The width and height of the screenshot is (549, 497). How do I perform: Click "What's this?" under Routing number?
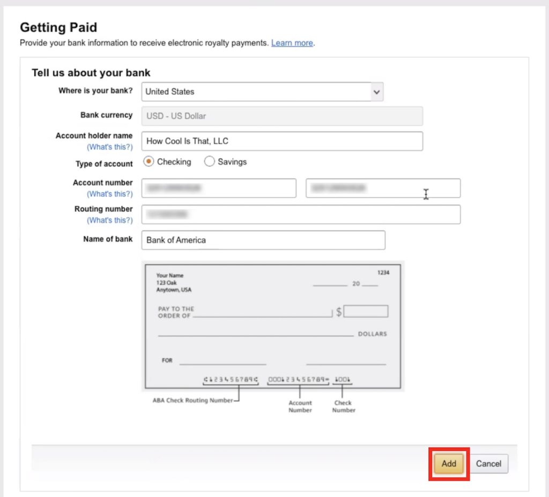(x=110, y=220)
